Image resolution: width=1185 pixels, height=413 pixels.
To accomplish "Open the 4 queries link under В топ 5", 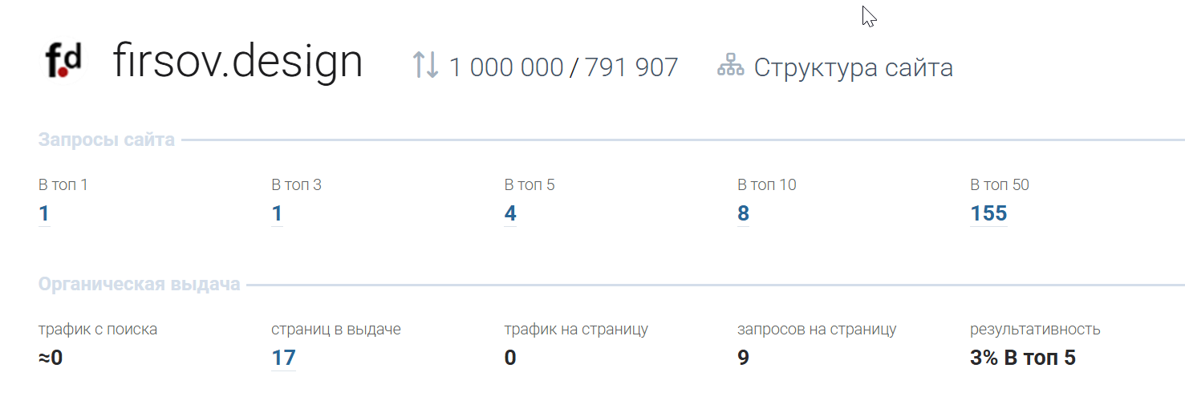I will (x=510, y=213).
